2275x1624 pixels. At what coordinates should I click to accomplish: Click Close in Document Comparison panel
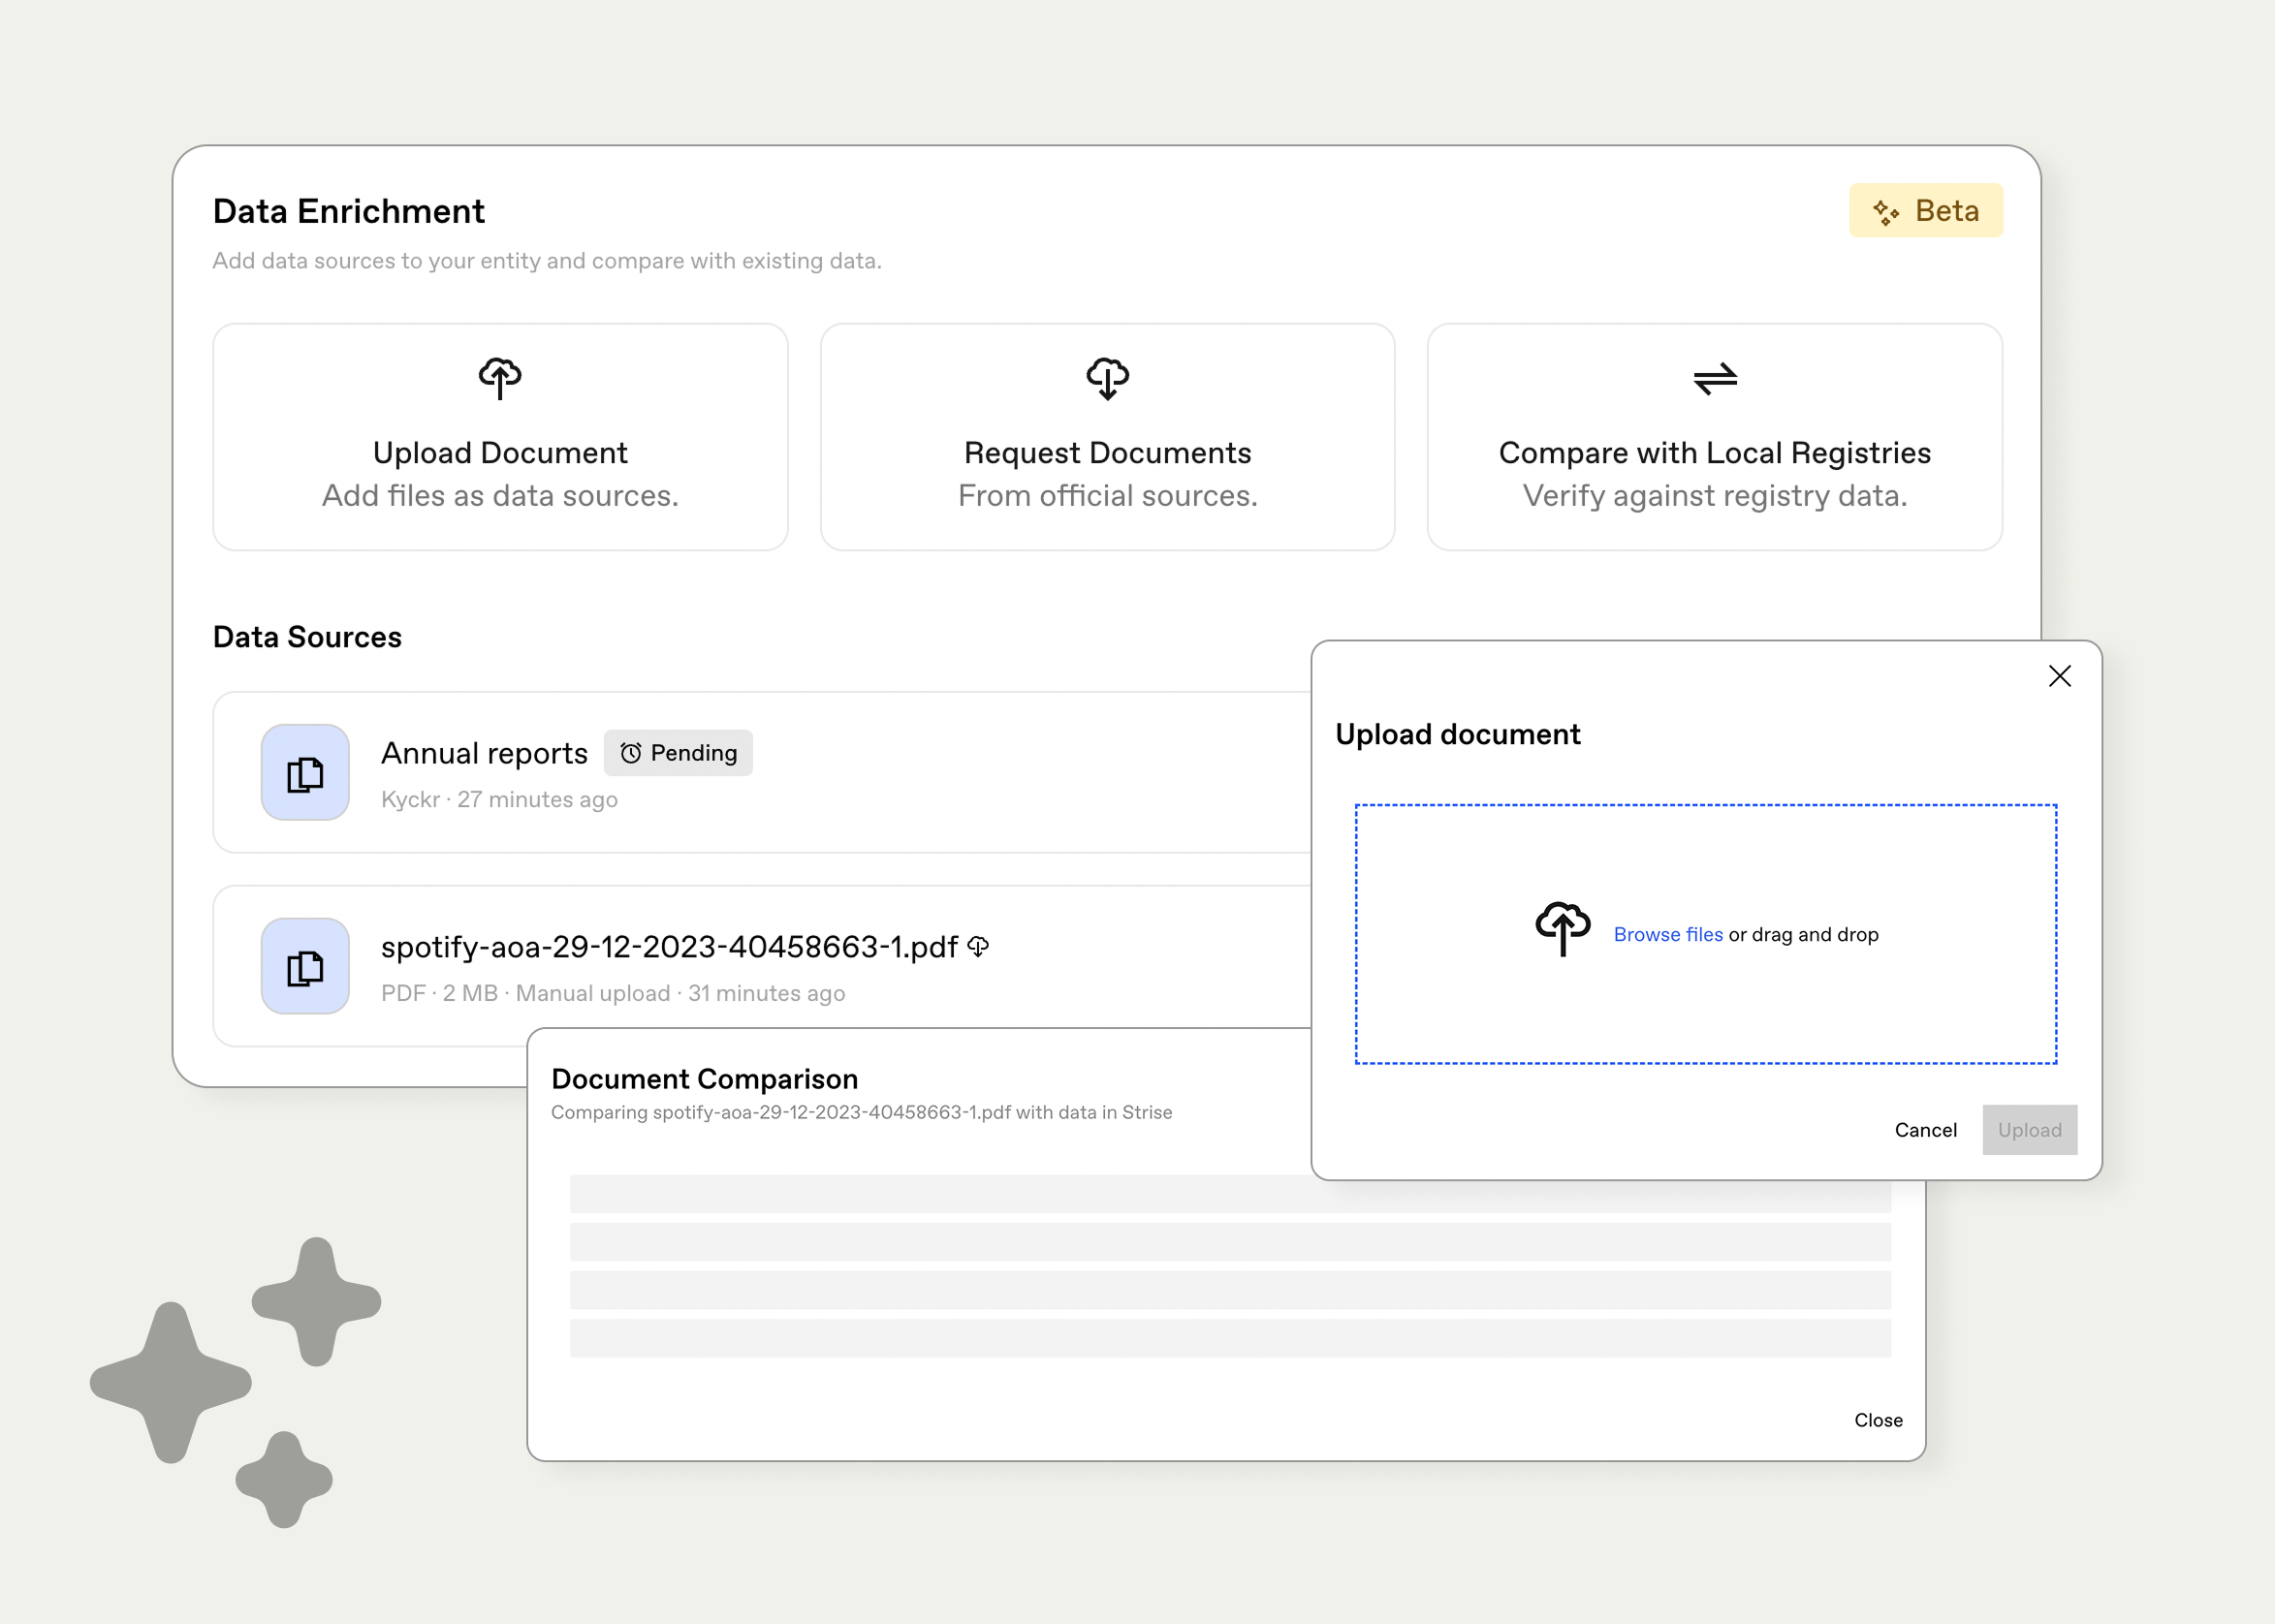coord(1878,1420)
